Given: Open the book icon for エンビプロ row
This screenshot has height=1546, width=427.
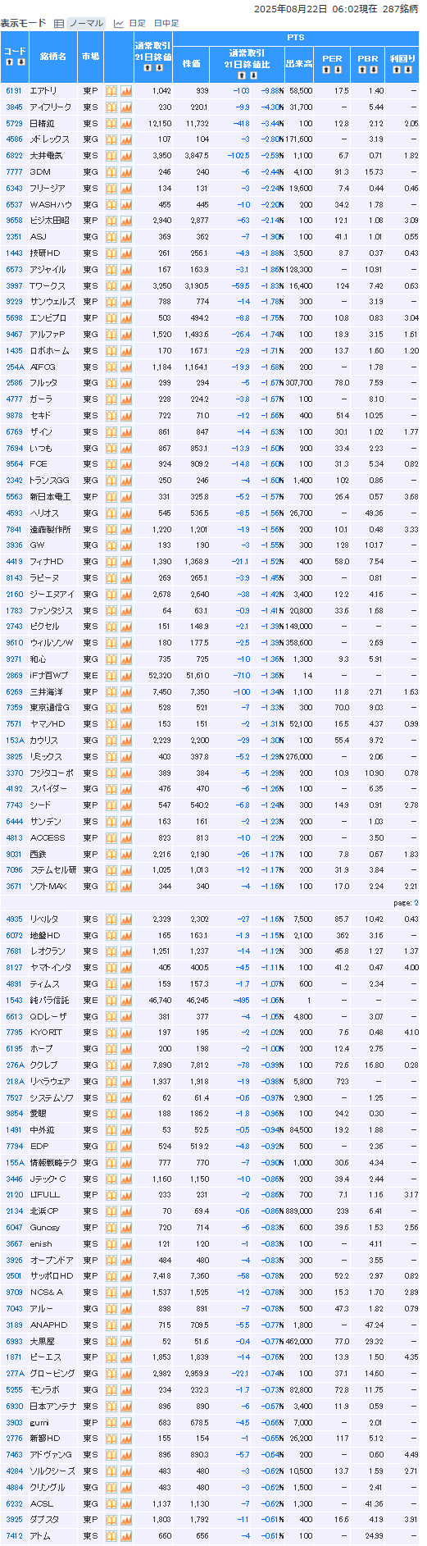Looking at the screenshot, I should click(x=111, y=318).
